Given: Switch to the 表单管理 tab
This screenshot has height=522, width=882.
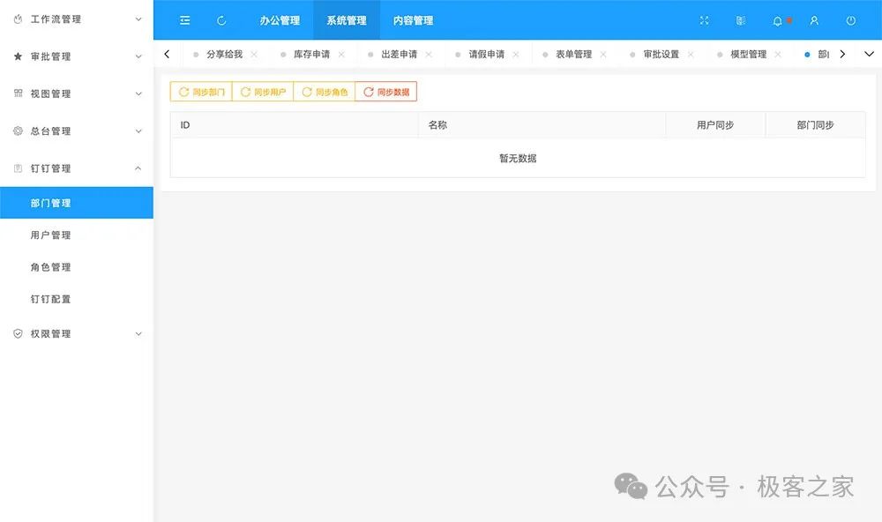Looking at the screenshot, I should tap(574, 54).
